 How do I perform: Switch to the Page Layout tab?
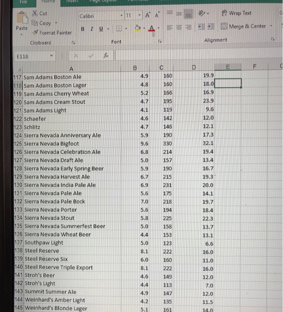103,1
